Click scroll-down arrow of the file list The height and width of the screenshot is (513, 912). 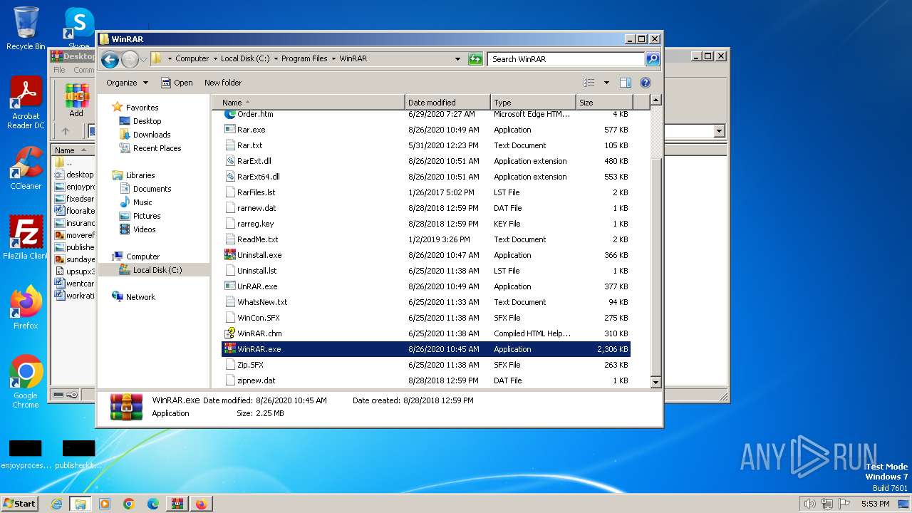(656, 383)
